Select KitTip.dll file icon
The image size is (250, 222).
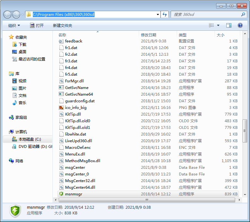61,114
